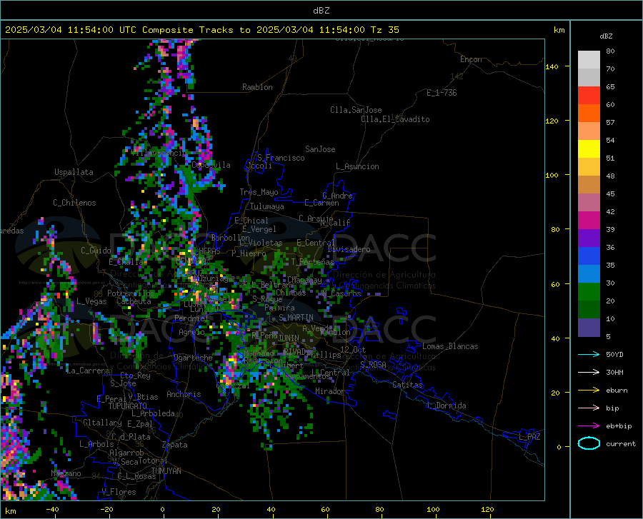The height and width of the screenshot is (519, 643).
Task: Click the 'Zapata' map label
Action: (175, 445)
